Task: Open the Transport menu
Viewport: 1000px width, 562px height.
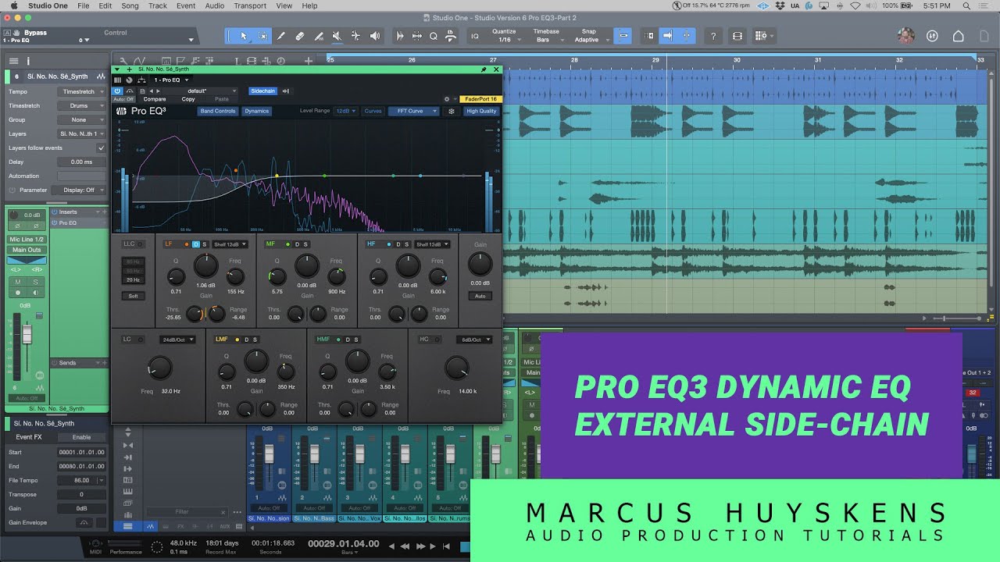Action: point(250,5)
